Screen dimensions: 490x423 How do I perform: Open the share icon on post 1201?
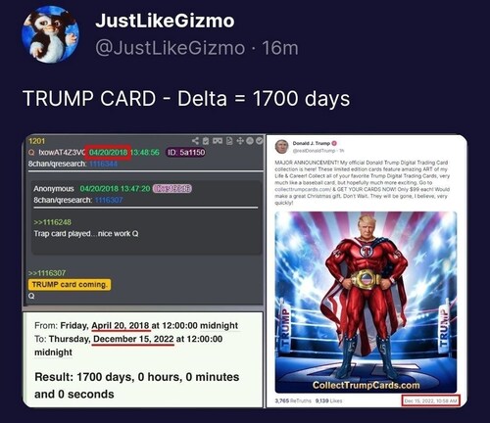point(195,141)
